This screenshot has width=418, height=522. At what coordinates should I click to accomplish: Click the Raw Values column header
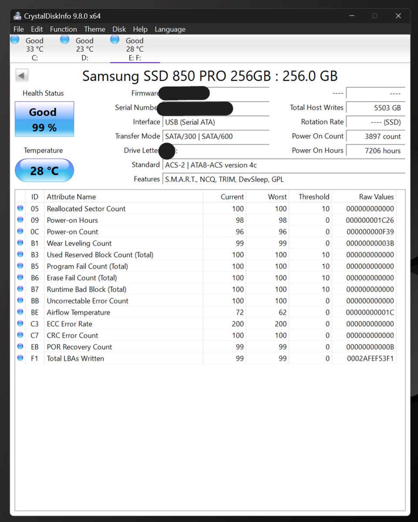pos(364,197)
